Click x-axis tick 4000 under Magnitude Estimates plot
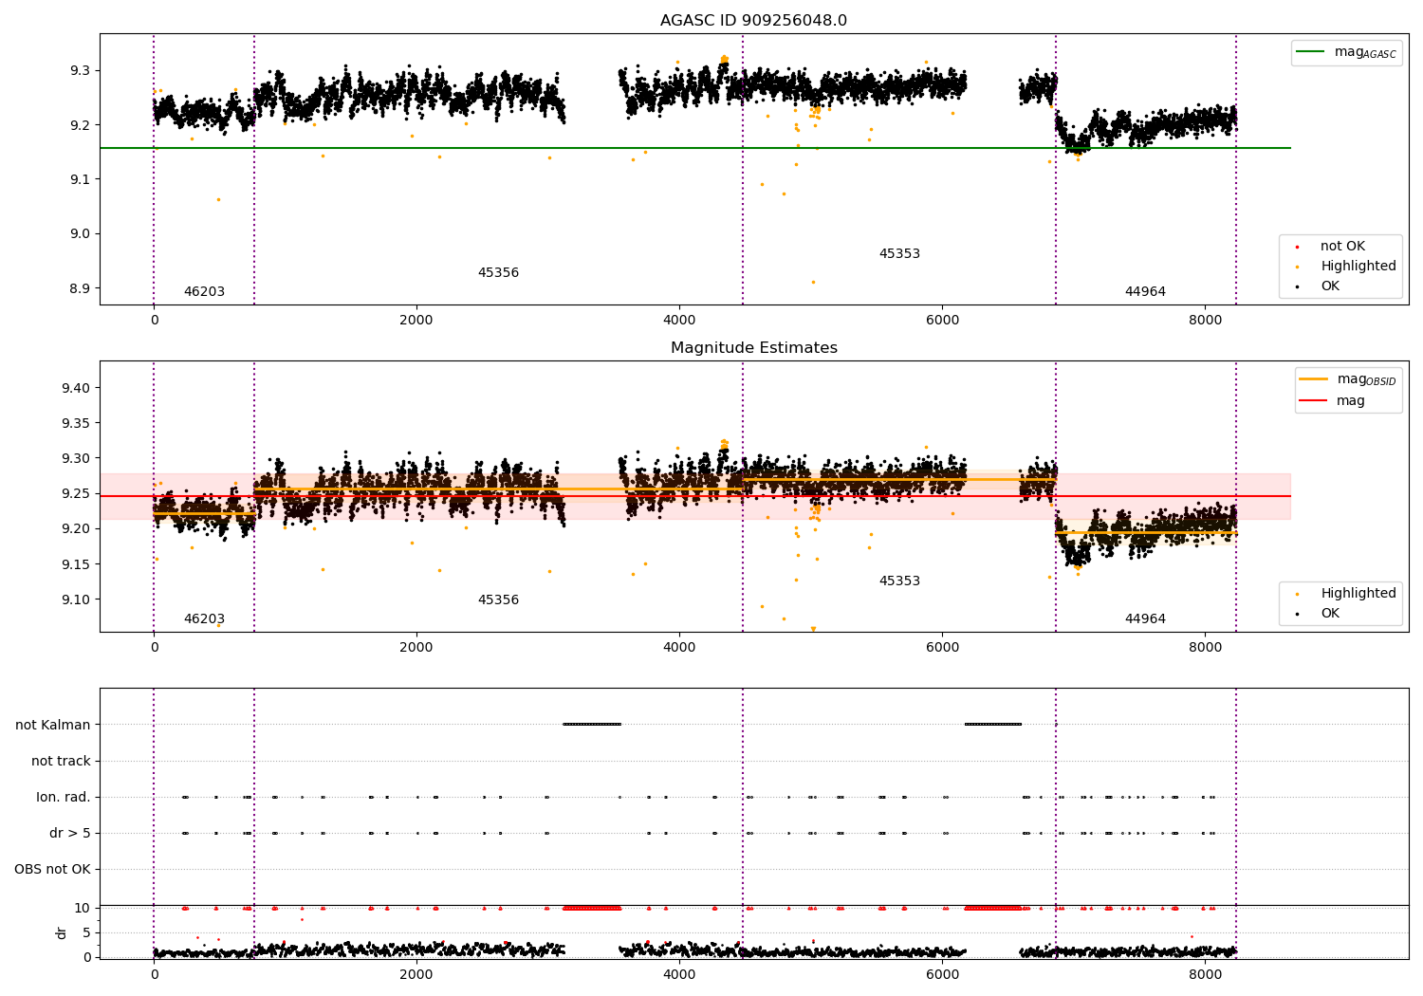Image resolution: width=1423 pixels, height=996 pixels. (679, 648)
